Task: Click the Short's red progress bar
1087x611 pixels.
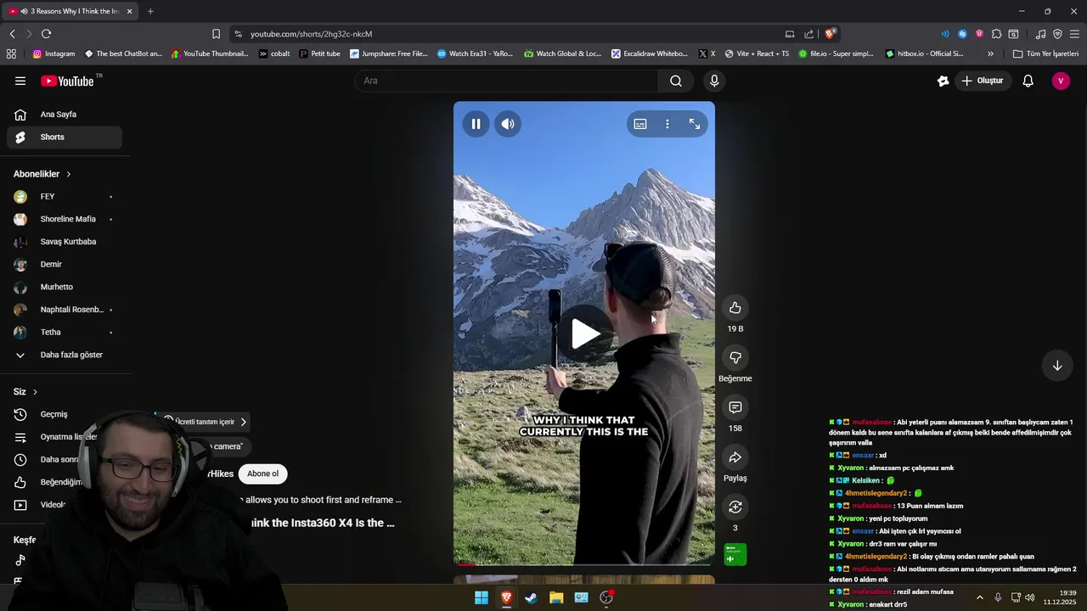Action: pos(466,563)
